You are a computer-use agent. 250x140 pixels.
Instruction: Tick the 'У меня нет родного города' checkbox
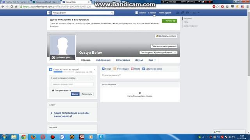pyautogui.click(x=92, y=78)
